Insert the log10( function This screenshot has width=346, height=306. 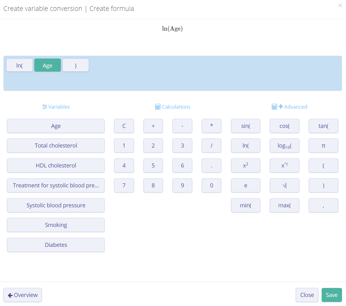[284, 145]
